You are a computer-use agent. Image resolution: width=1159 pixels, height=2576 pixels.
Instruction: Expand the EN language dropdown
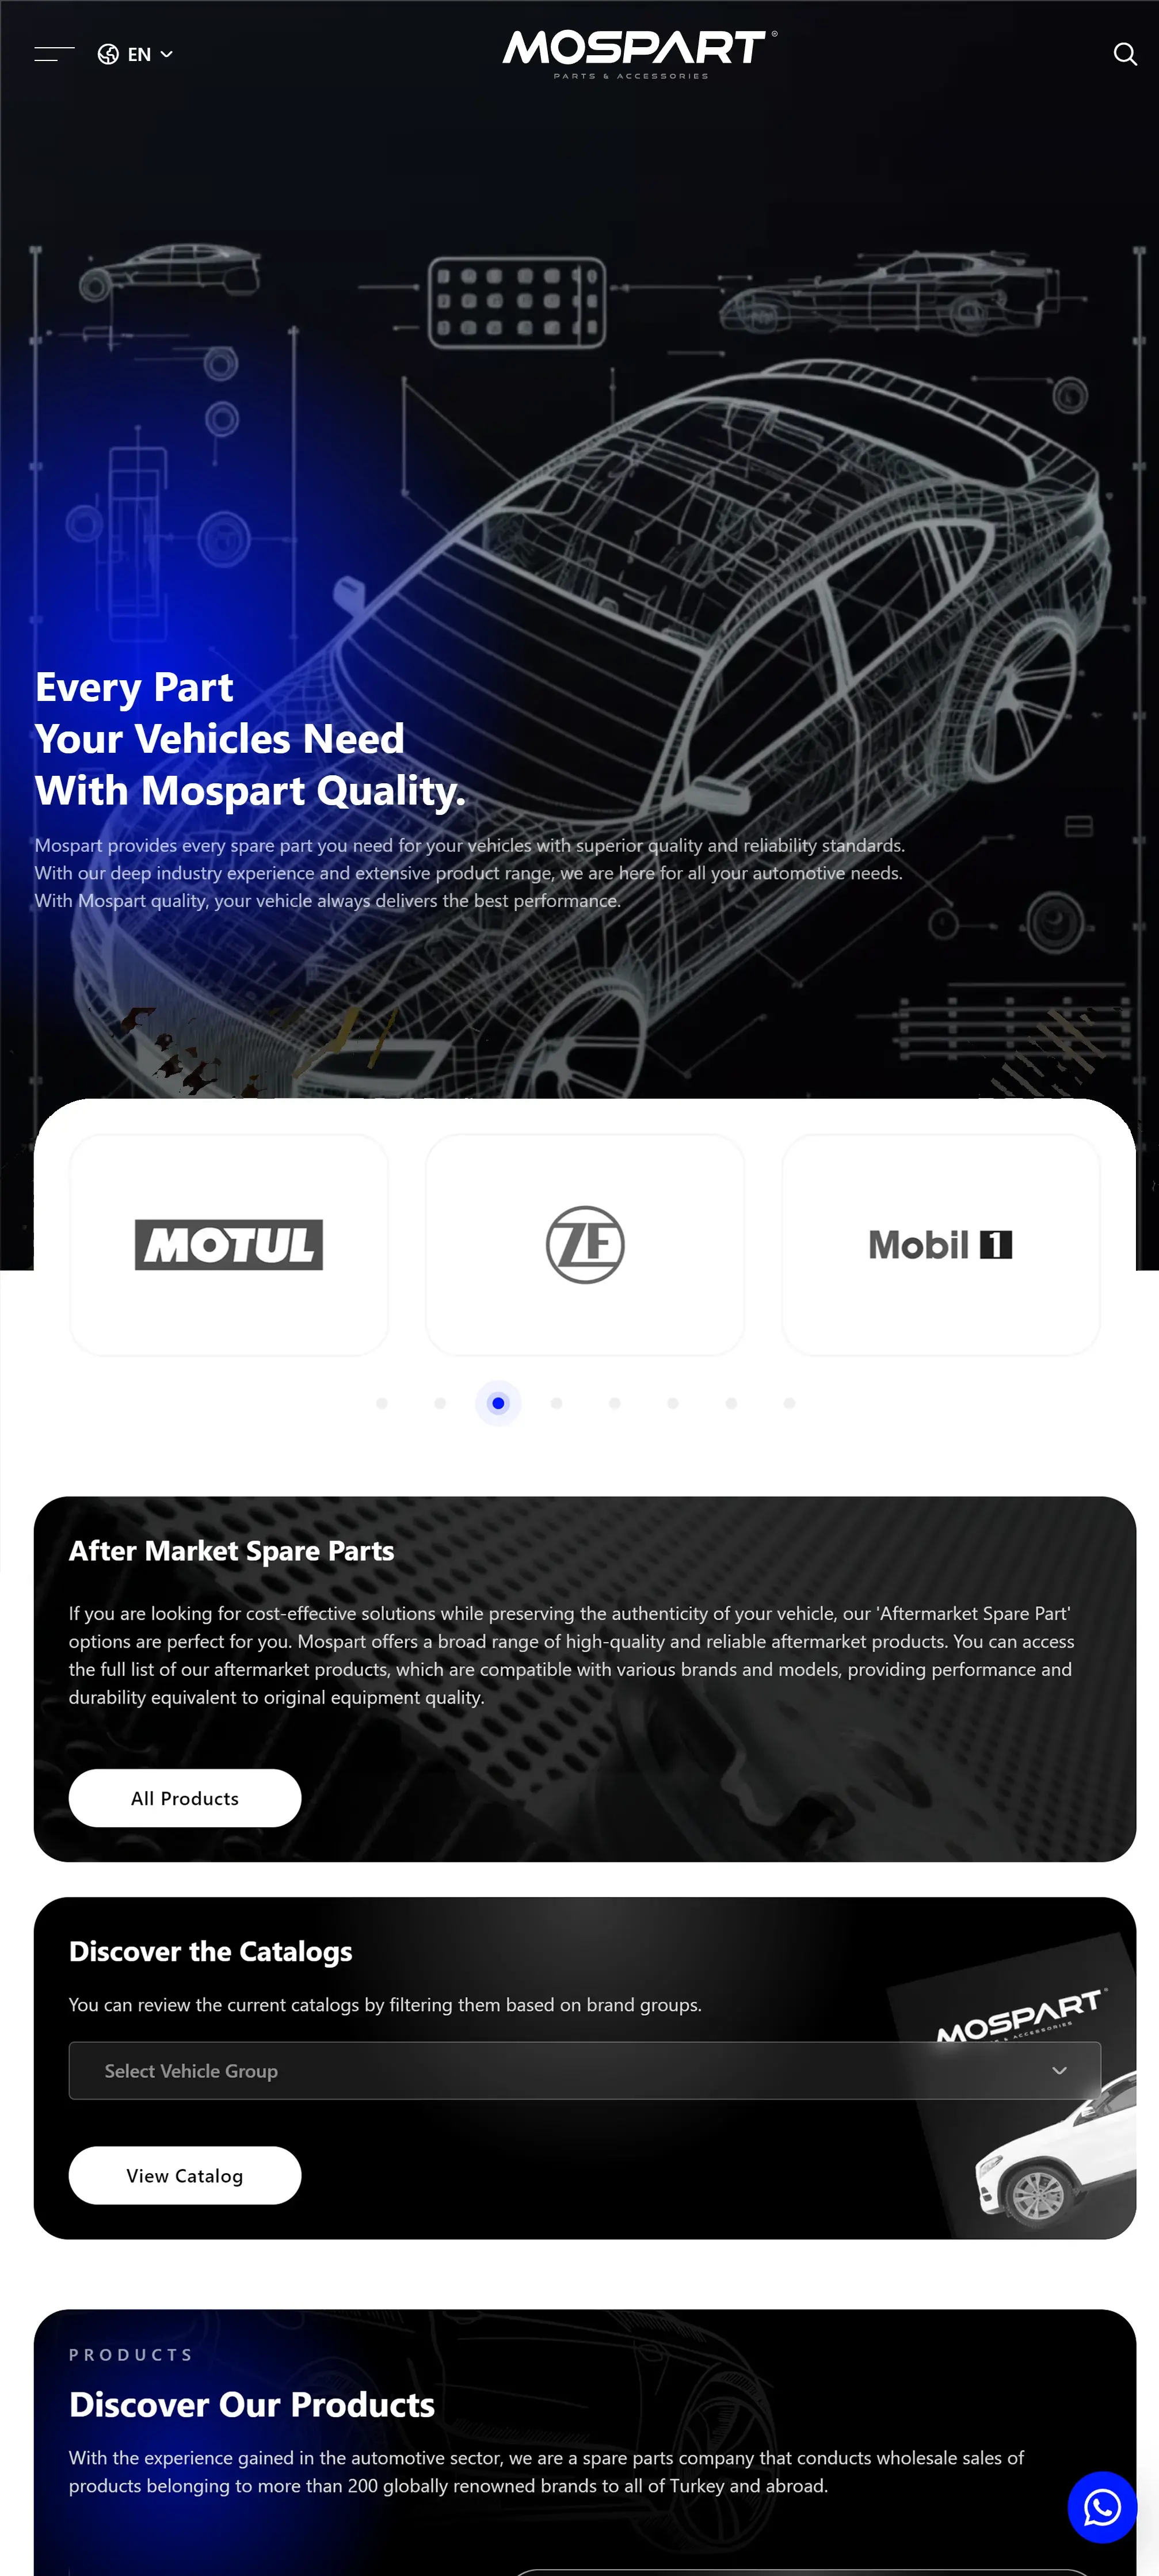[x=138, y=54]
